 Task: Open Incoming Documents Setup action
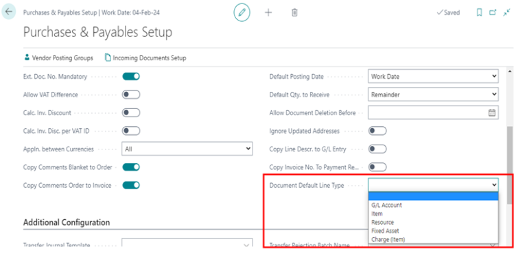pyautogui.click(x=145, y=58)
